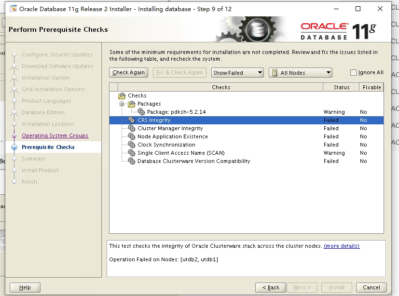Click the disabled Install button
The image size is (399, 296).
click(x=337, y=287)
